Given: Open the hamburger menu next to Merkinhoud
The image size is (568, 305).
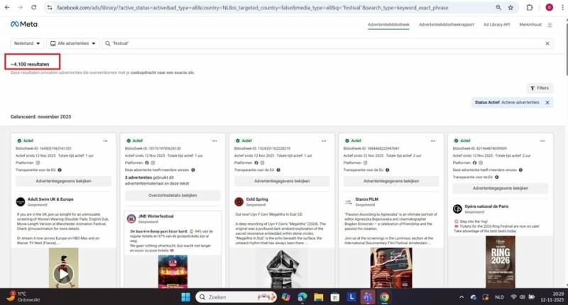Looking at the screenshot, I should (549, 24).
